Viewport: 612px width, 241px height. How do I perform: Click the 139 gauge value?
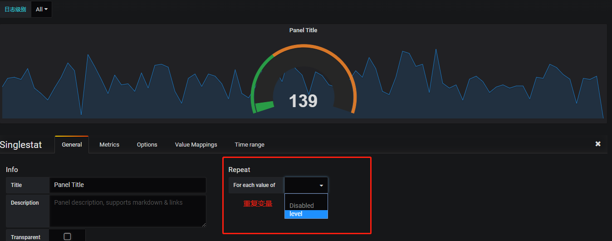(x=303, y=101)
